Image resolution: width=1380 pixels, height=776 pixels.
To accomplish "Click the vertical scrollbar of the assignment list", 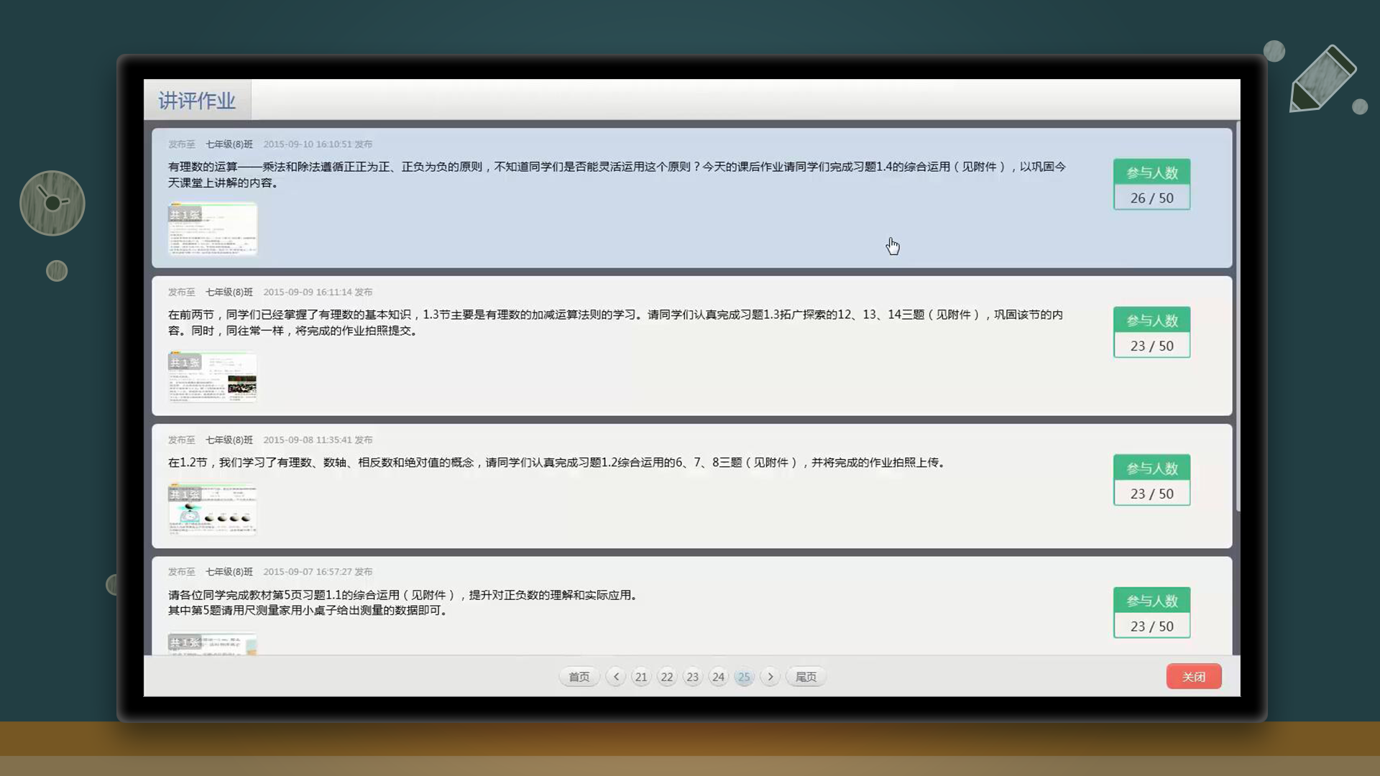I will (1238, 316).
